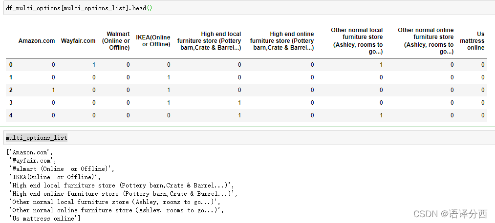Viewport: 495px width, 223px height.
Task: Click 'Walmart (Online or Offline)' in list output
Action: 62,169
